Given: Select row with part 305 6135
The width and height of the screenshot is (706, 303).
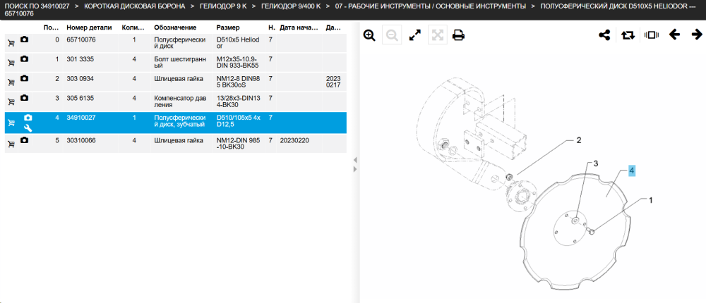Looking at the screenshot, I should pos(176,101).
